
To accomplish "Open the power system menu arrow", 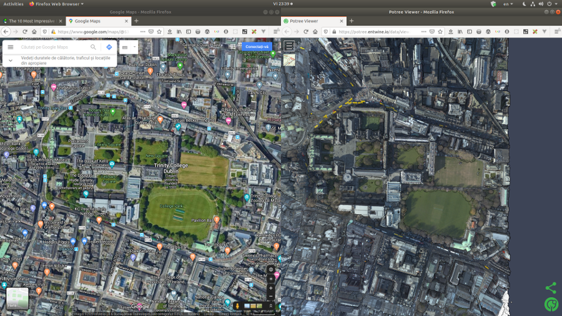I will [x=557, y=4].
